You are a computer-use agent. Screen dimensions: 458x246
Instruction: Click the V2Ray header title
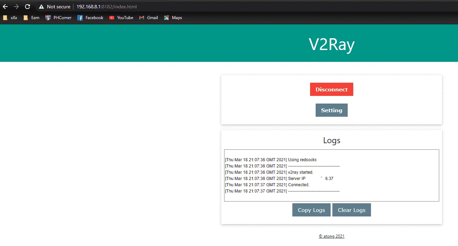(x=332, y=44)
